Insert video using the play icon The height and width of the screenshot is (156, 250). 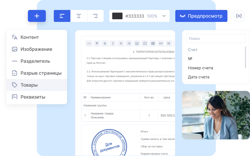(x=145, y=43)
